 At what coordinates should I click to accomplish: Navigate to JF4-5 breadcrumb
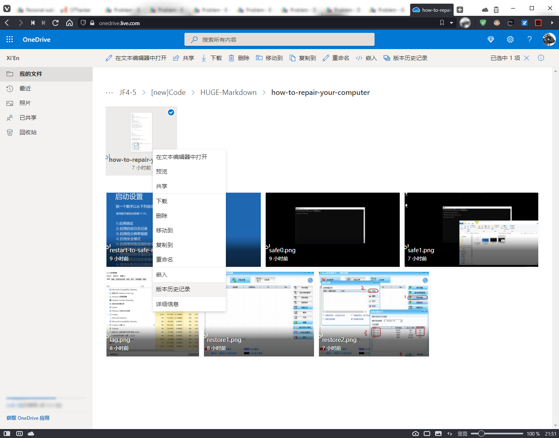(128, 92)
